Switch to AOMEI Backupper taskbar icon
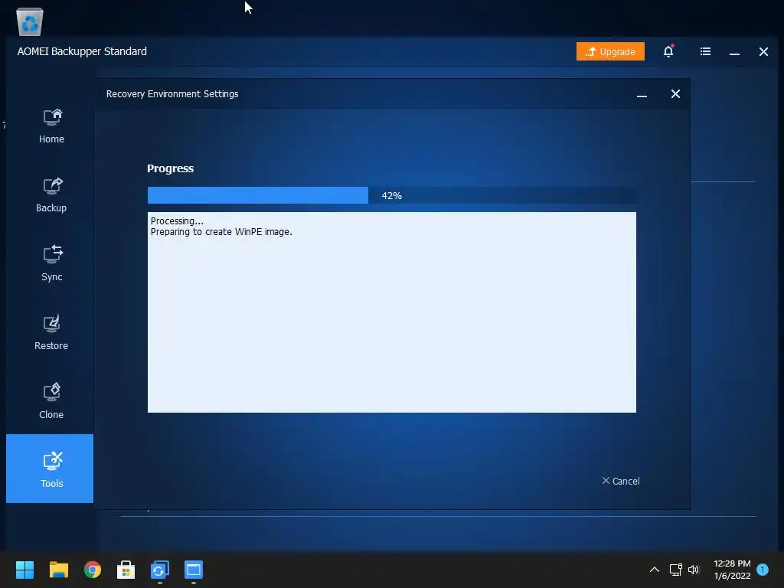This screenshot has height=588, width=784. pos(160,570)
